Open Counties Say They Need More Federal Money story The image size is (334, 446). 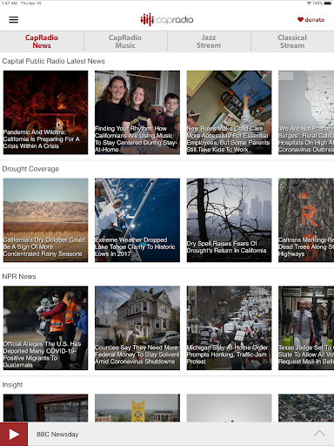click(x=137, y=328)
